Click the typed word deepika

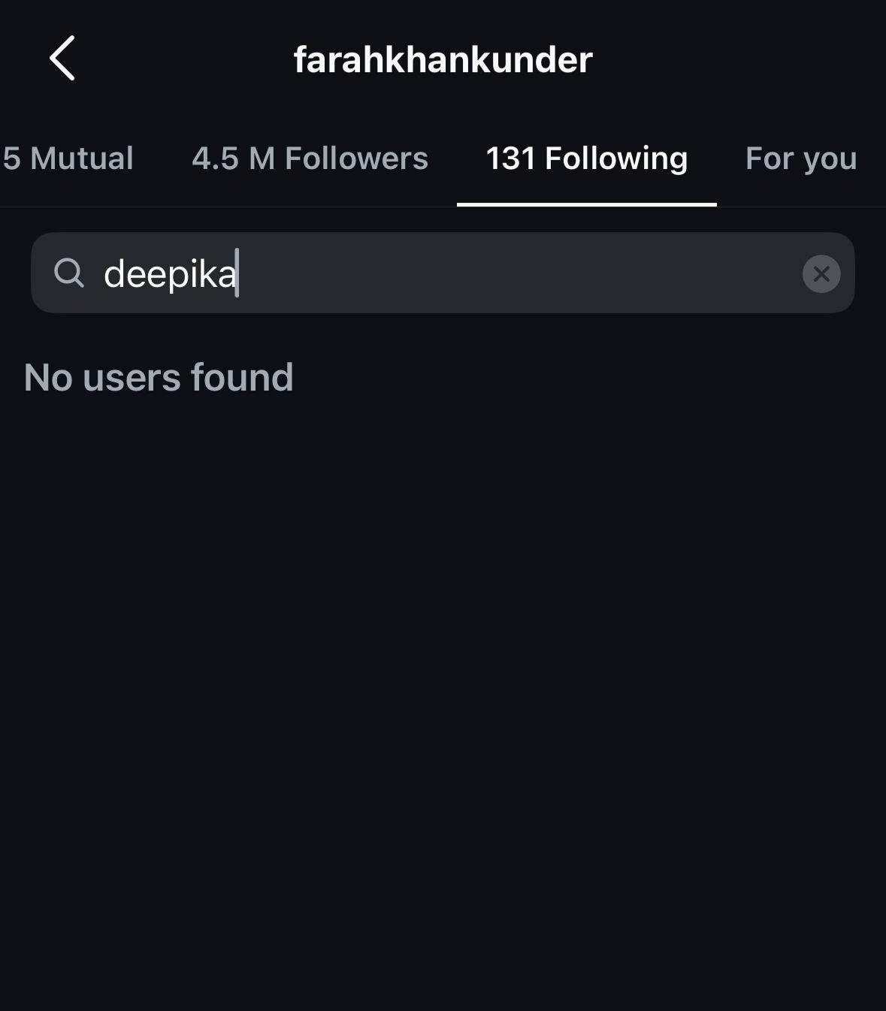tap(170, 273)
